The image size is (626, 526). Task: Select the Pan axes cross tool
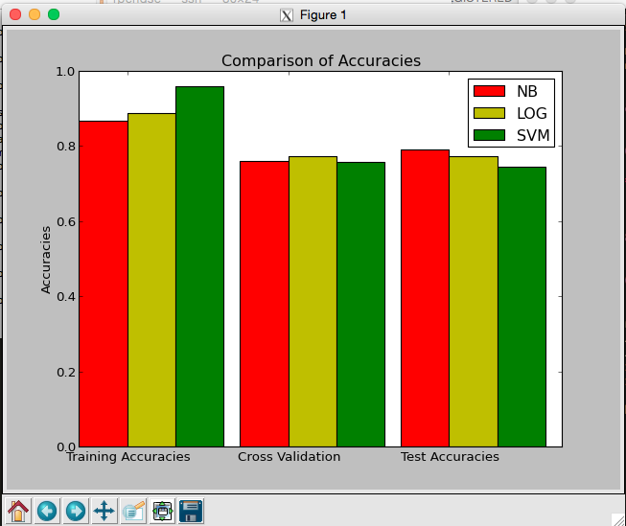pyautogui.click(x=104, y=511)
